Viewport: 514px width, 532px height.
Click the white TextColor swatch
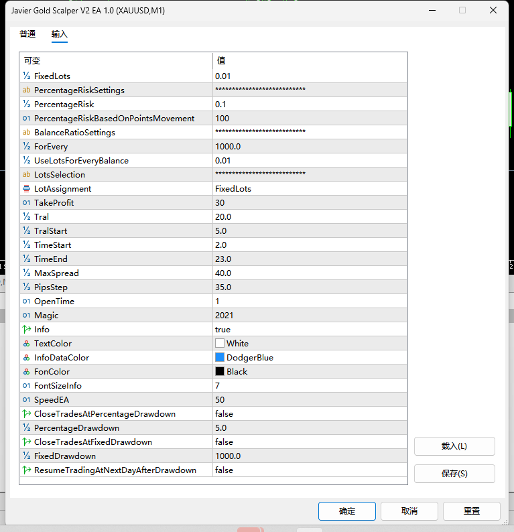[x=220, y=343]
